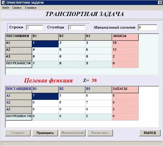Click the Вычислить button
163x146 pixels.
[x=100, y=133]
